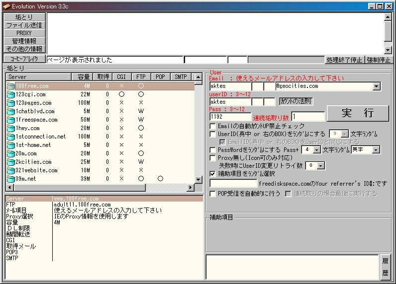The image size is (396, 284).
Task: Open the PROXY tab
Action: pyautogui.click(x=24, y=33)
